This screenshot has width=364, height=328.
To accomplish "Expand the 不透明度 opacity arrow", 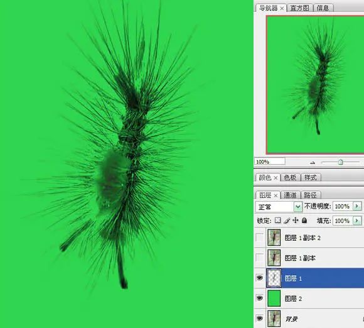I will click(x=357, y=206).
